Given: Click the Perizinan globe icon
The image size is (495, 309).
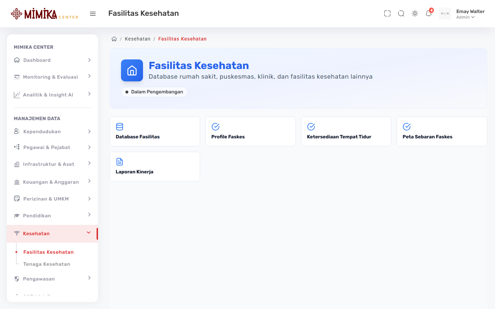Looking at the screenshot, I should [17, 198].
